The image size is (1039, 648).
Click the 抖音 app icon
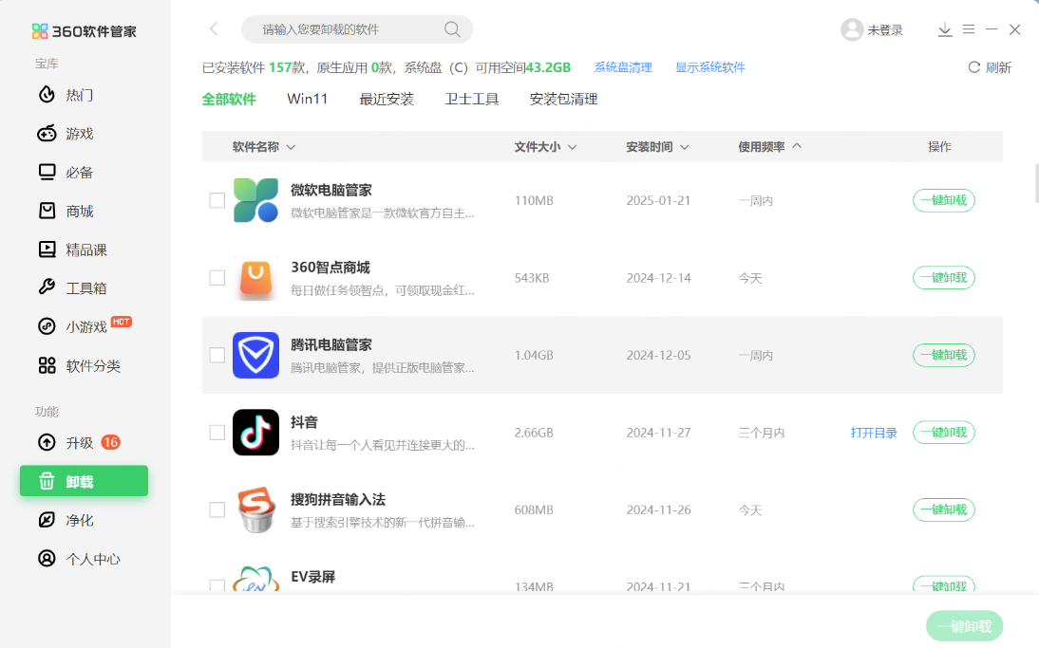click(x=255, y=433)
